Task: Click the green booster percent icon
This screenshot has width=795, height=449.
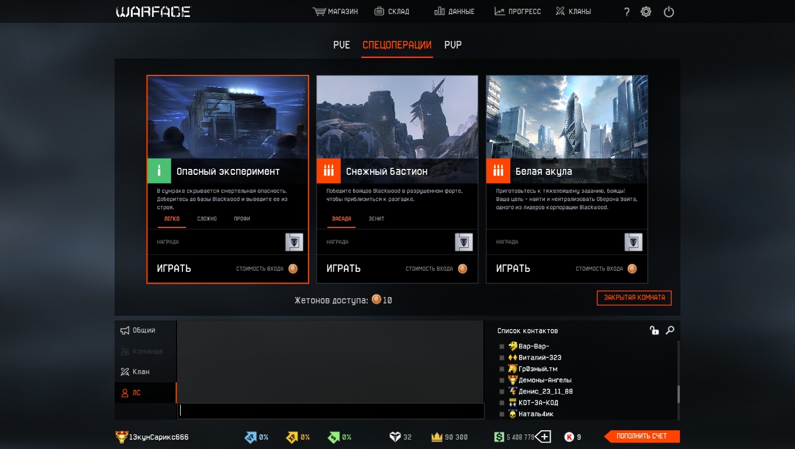Action: point(333,437)
